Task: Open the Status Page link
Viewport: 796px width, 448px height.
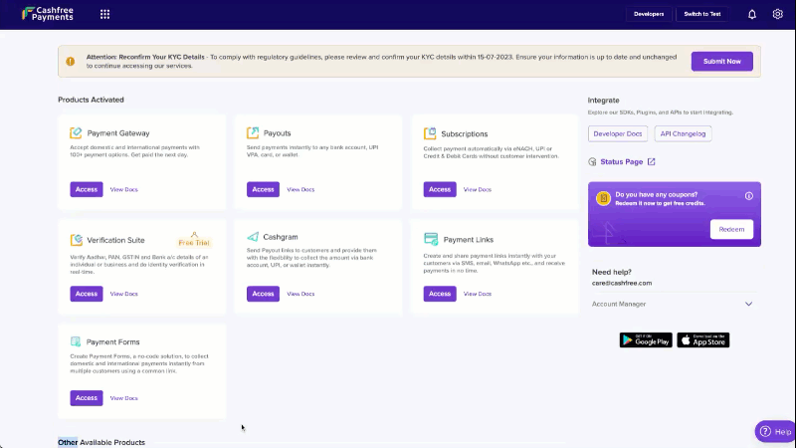Action: click(x=621, y=162)
